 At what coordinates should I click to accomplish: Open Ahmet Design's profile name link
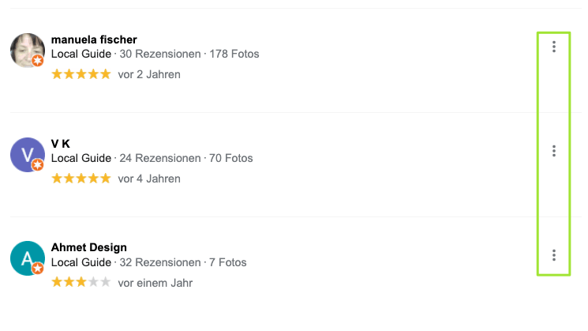pyautogui.click(x=88, y=247)
